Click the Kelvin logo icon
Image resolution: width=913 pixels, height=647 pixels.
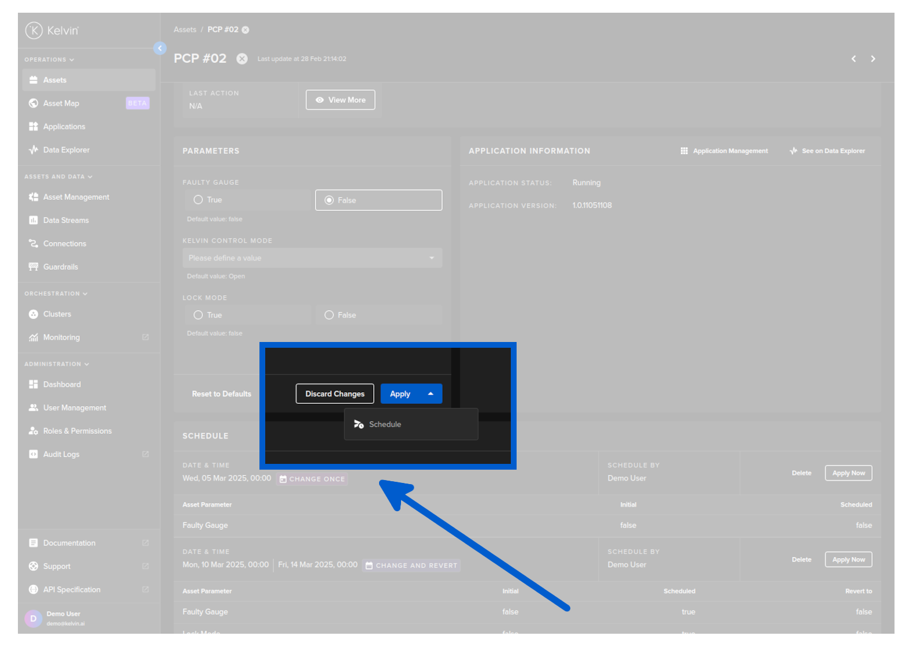tap(34, 30)
